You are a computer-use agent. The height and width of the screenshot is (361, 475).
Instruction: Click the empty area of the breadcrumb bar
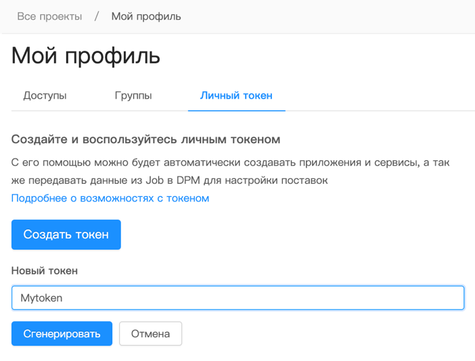tap(325, 16)
